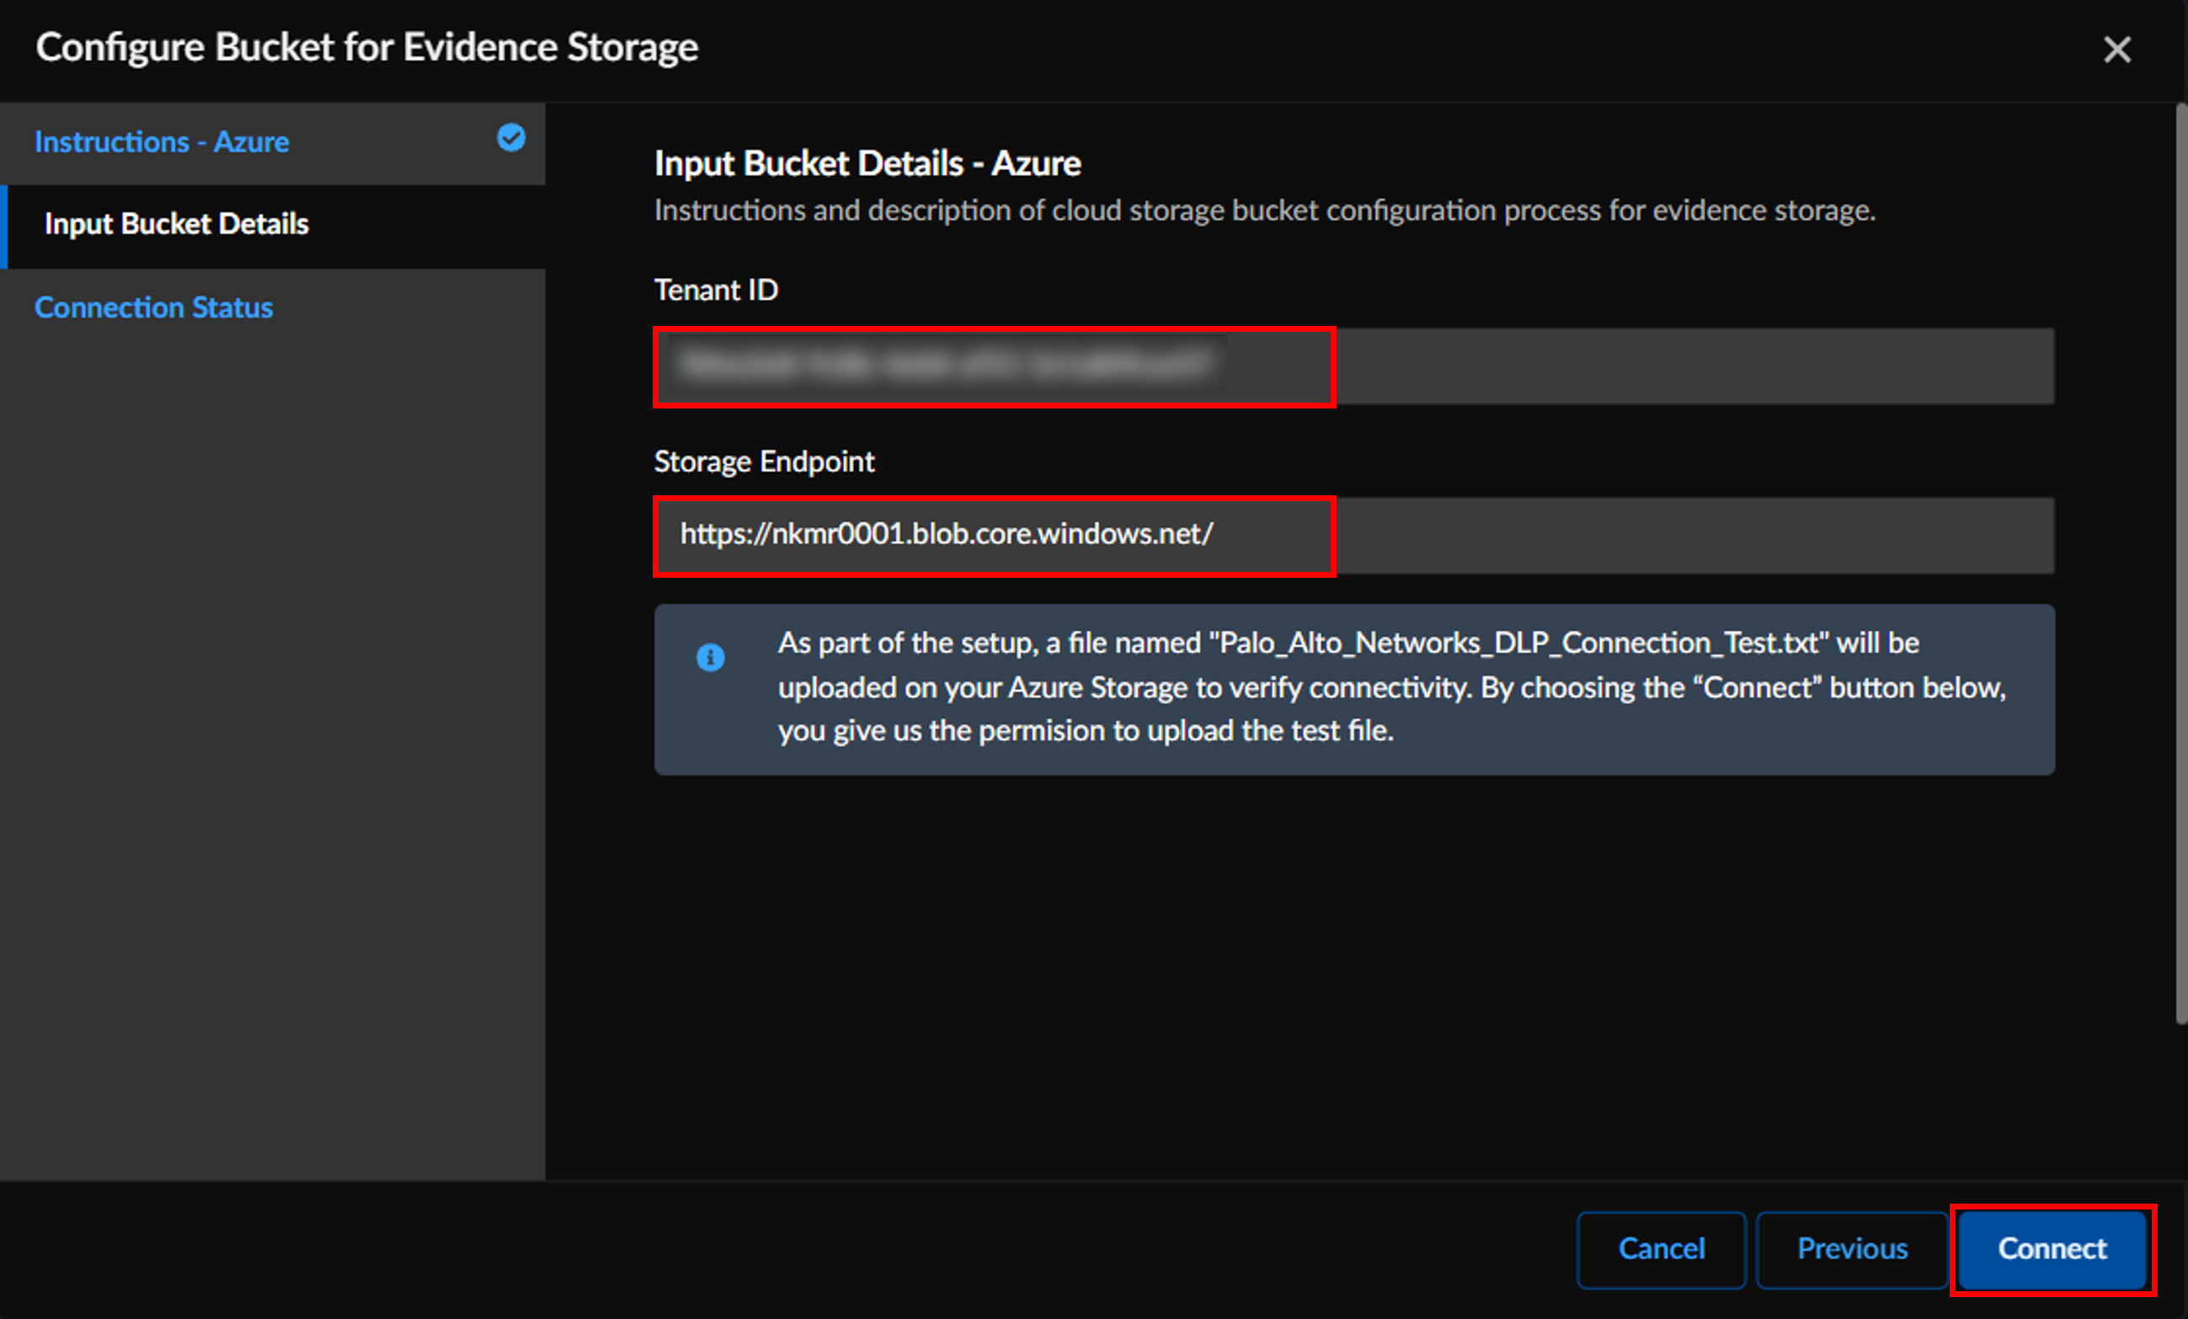Click the info icon in the notice banner
Image resolution: width=2188 pixels, height=1319 pixels.
[x=709, y=658]
